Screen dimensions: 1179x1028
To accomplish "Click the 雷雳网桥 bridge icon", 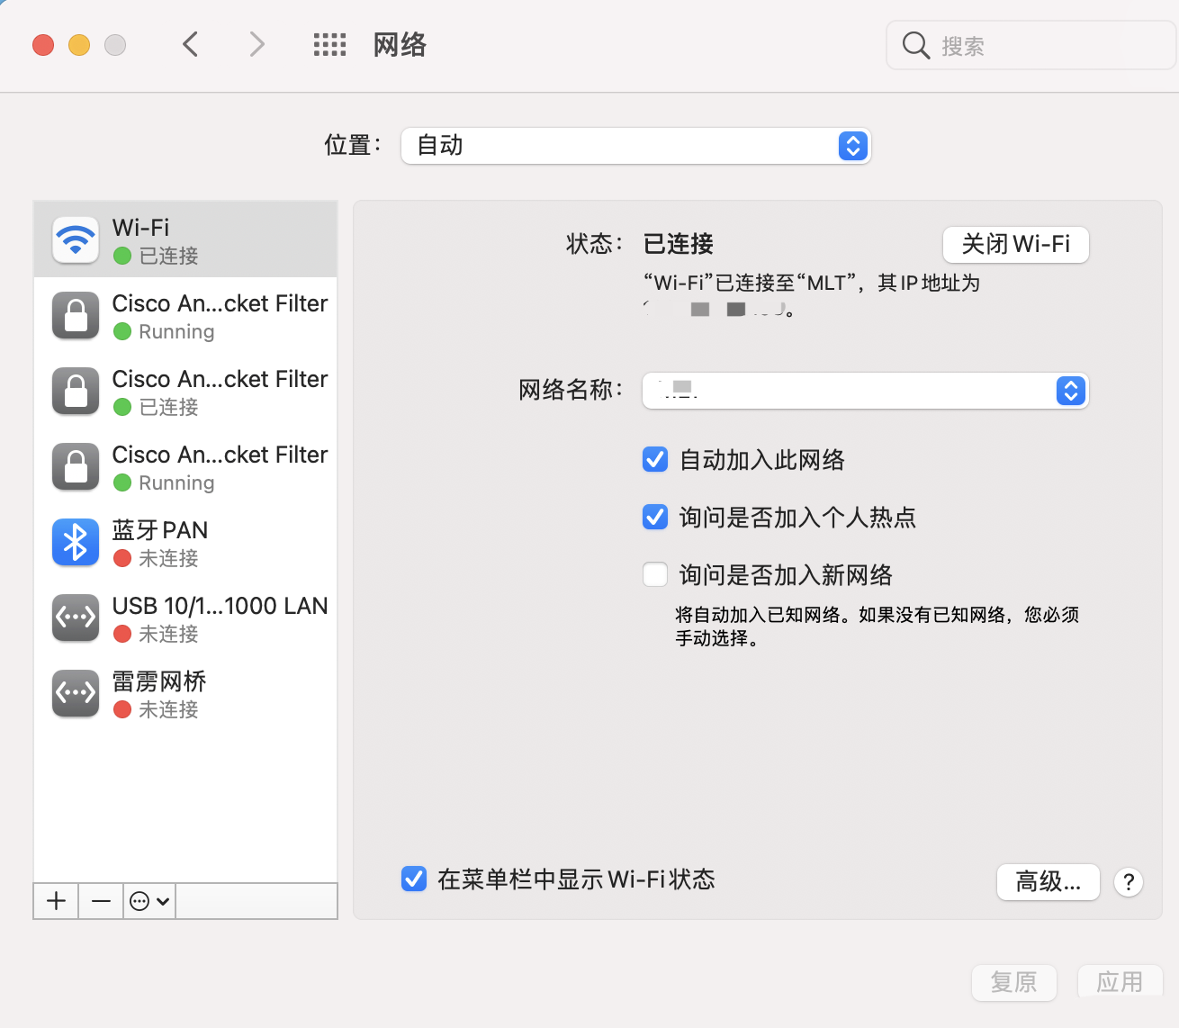I will coord(76,693).
